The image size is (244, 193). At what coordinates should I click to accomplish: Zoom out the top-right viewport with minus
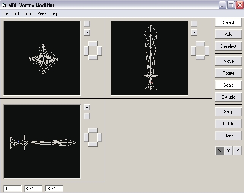pyautogui.click(x=194, y=32)
